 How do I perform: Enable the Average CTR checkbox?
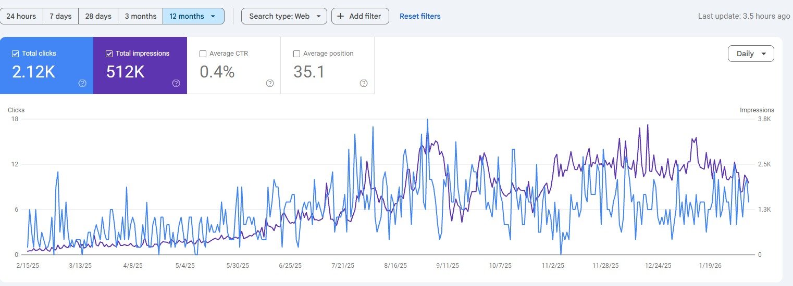click(203, 54)
